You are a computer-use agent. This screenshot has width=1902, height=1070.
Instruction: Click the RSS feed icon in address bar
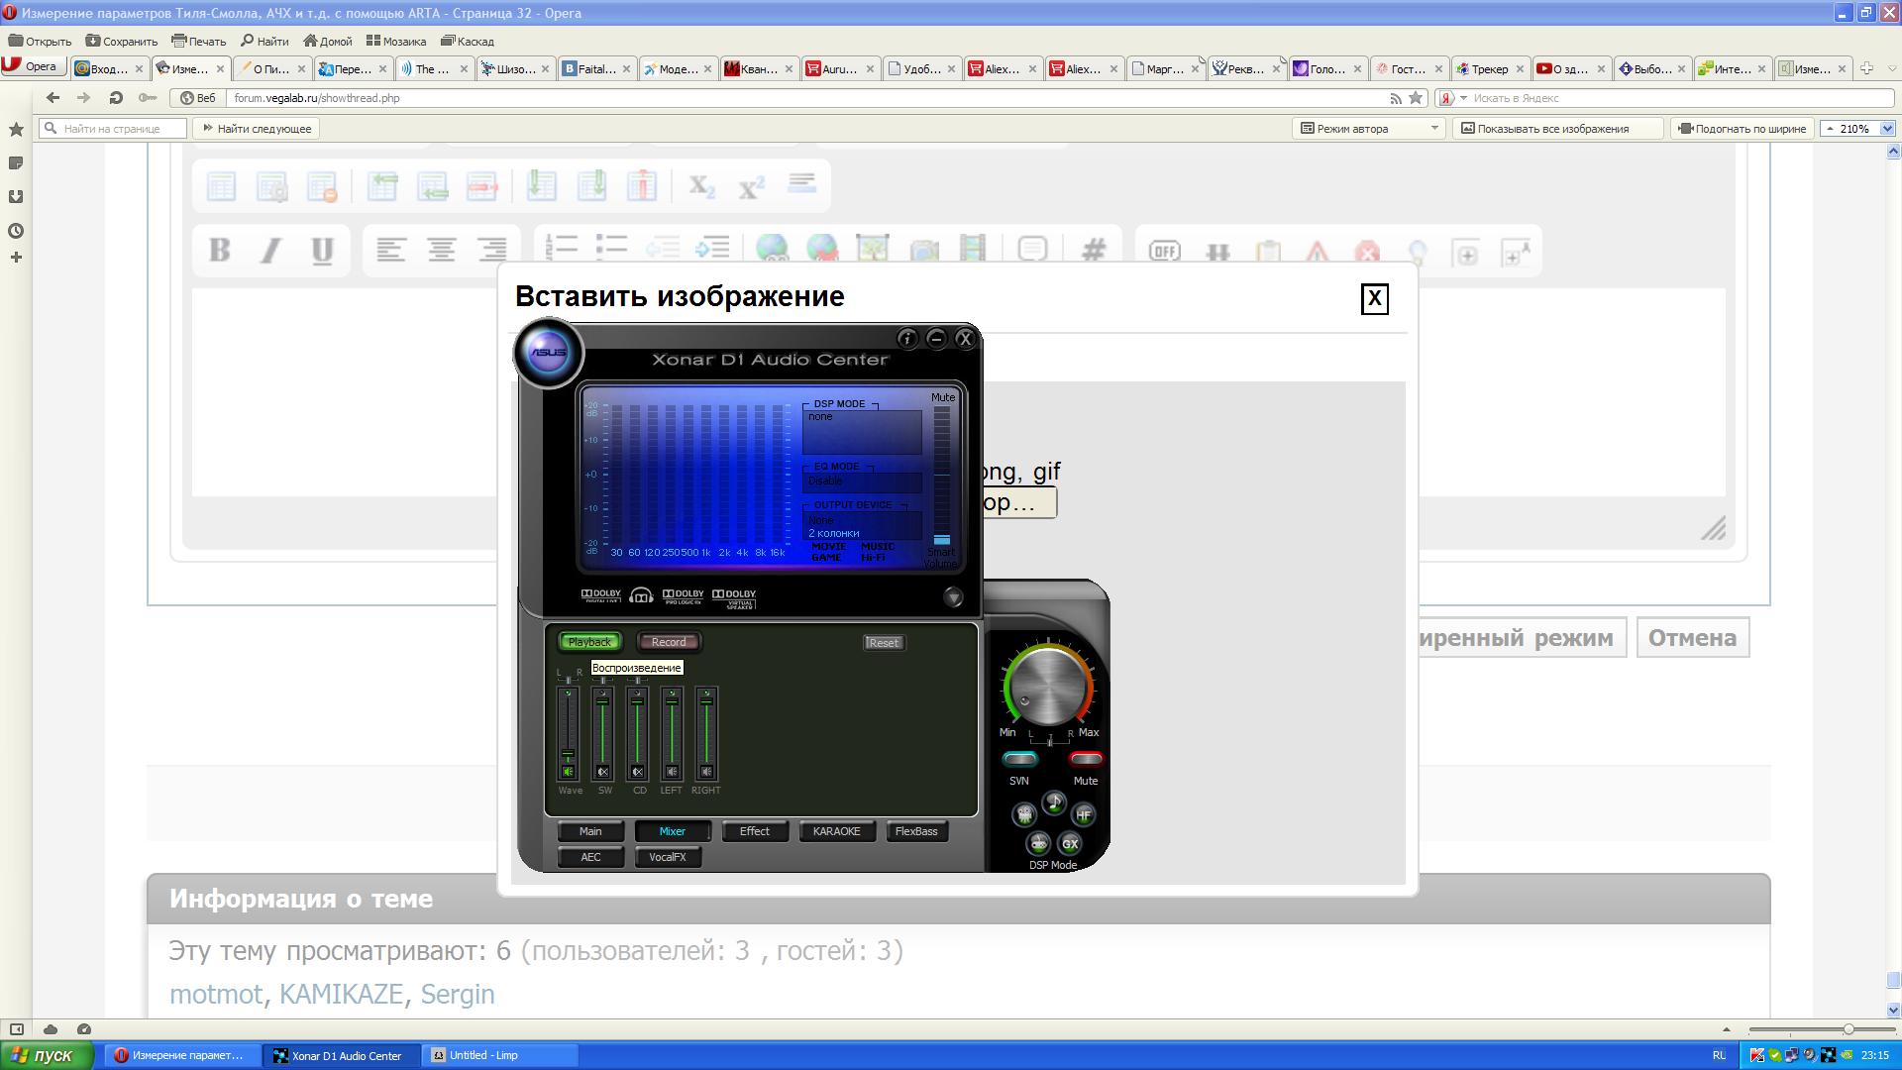[1396, 98]
